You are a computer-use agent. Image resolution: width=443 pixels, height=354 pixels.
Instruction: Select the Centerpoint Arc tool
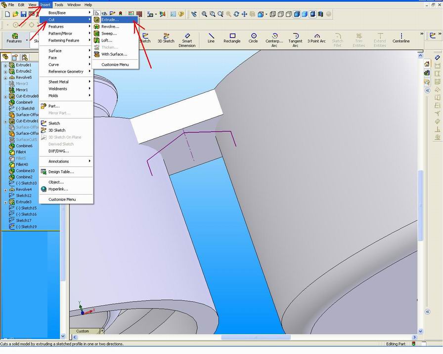275,36
